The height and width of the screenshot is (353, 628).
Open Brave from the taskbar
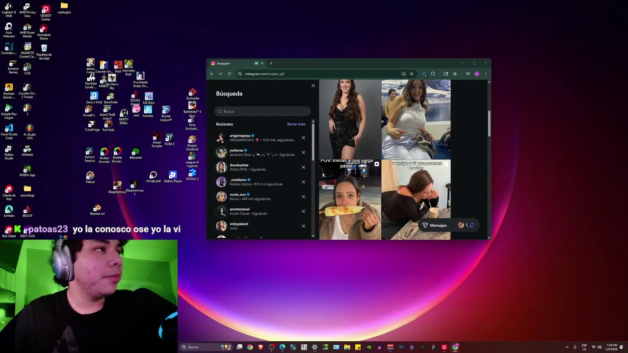click(261, 347)
